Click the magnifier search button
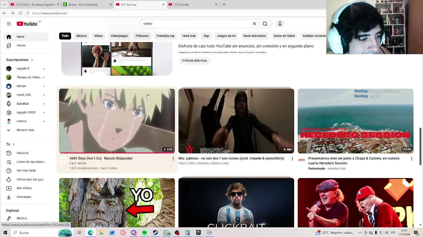This screenshot has height=237, width=423. click(265, 24)
